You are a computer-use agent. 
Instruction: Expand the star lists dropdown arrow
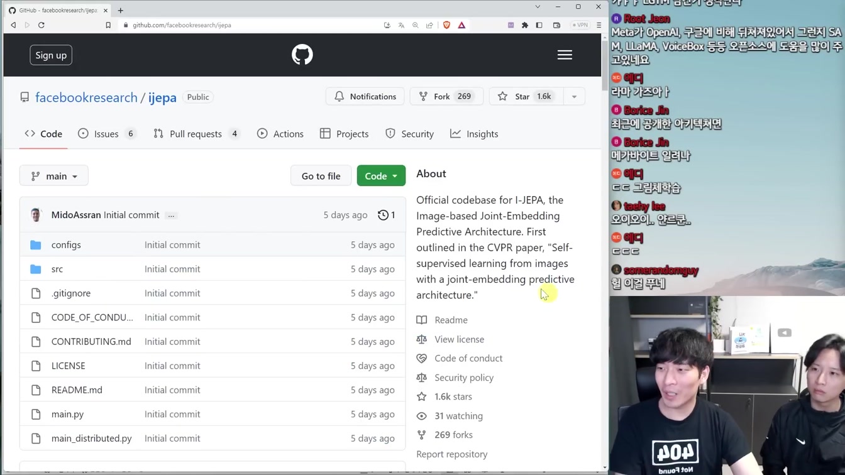tap(574, 96)
